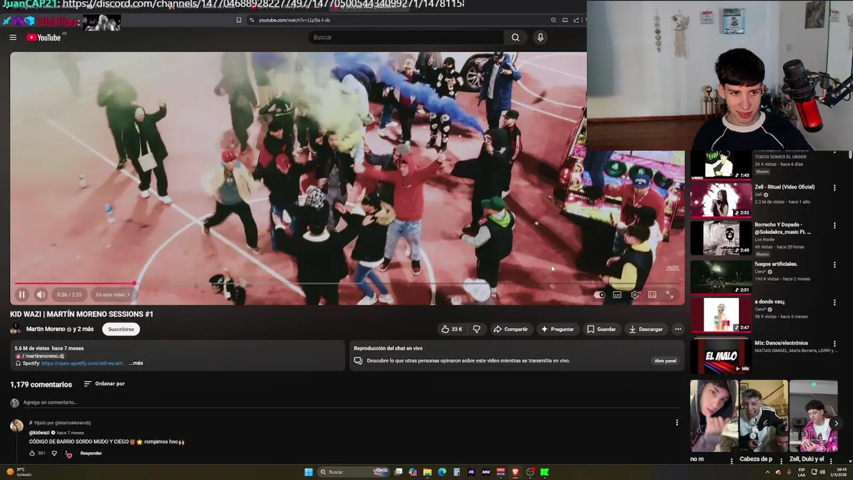Mute the video using the speaker icon
The image size is (853, 480).
41,295
